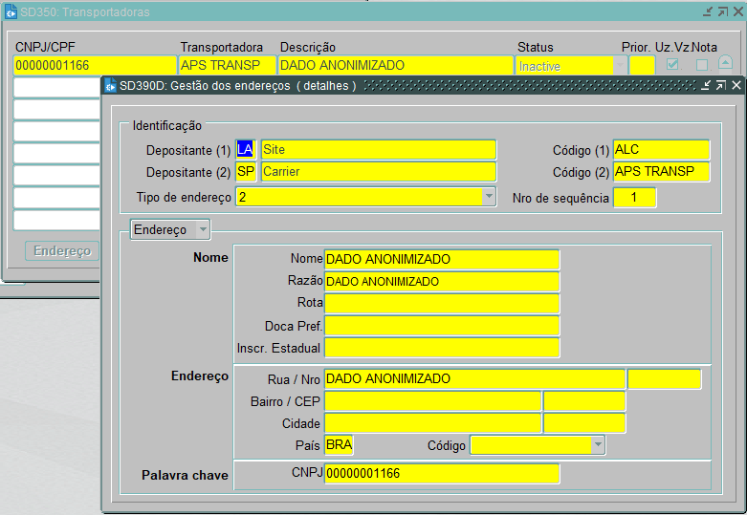Open the Status dropdown showing Inactive
The height and width of the screenshot is (515, 747).
coord(620,65)
